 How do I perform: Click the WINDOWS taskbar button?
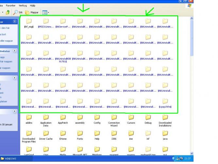[11, 159]
